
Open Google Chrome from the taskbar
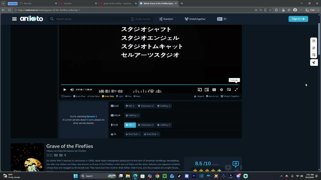pyautogui.click(x=157, y=176)
